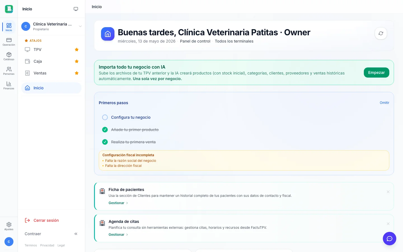Open the Legal link
Viewport: 403px width, 252px height.
pyautogui.click(x=61, y=245)
